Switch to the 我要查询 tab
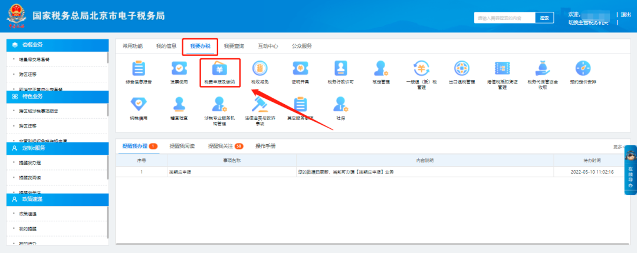637x253 pixels. pyautogui.click(x=234, y=46)
